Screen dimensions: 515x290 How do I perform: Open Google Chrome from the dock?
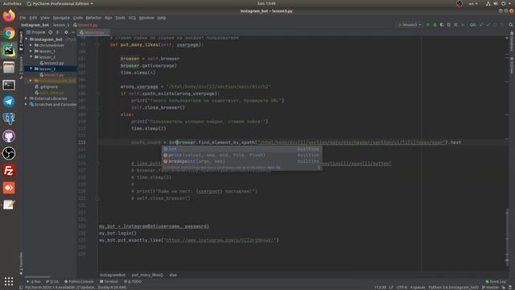pos(9,33)
